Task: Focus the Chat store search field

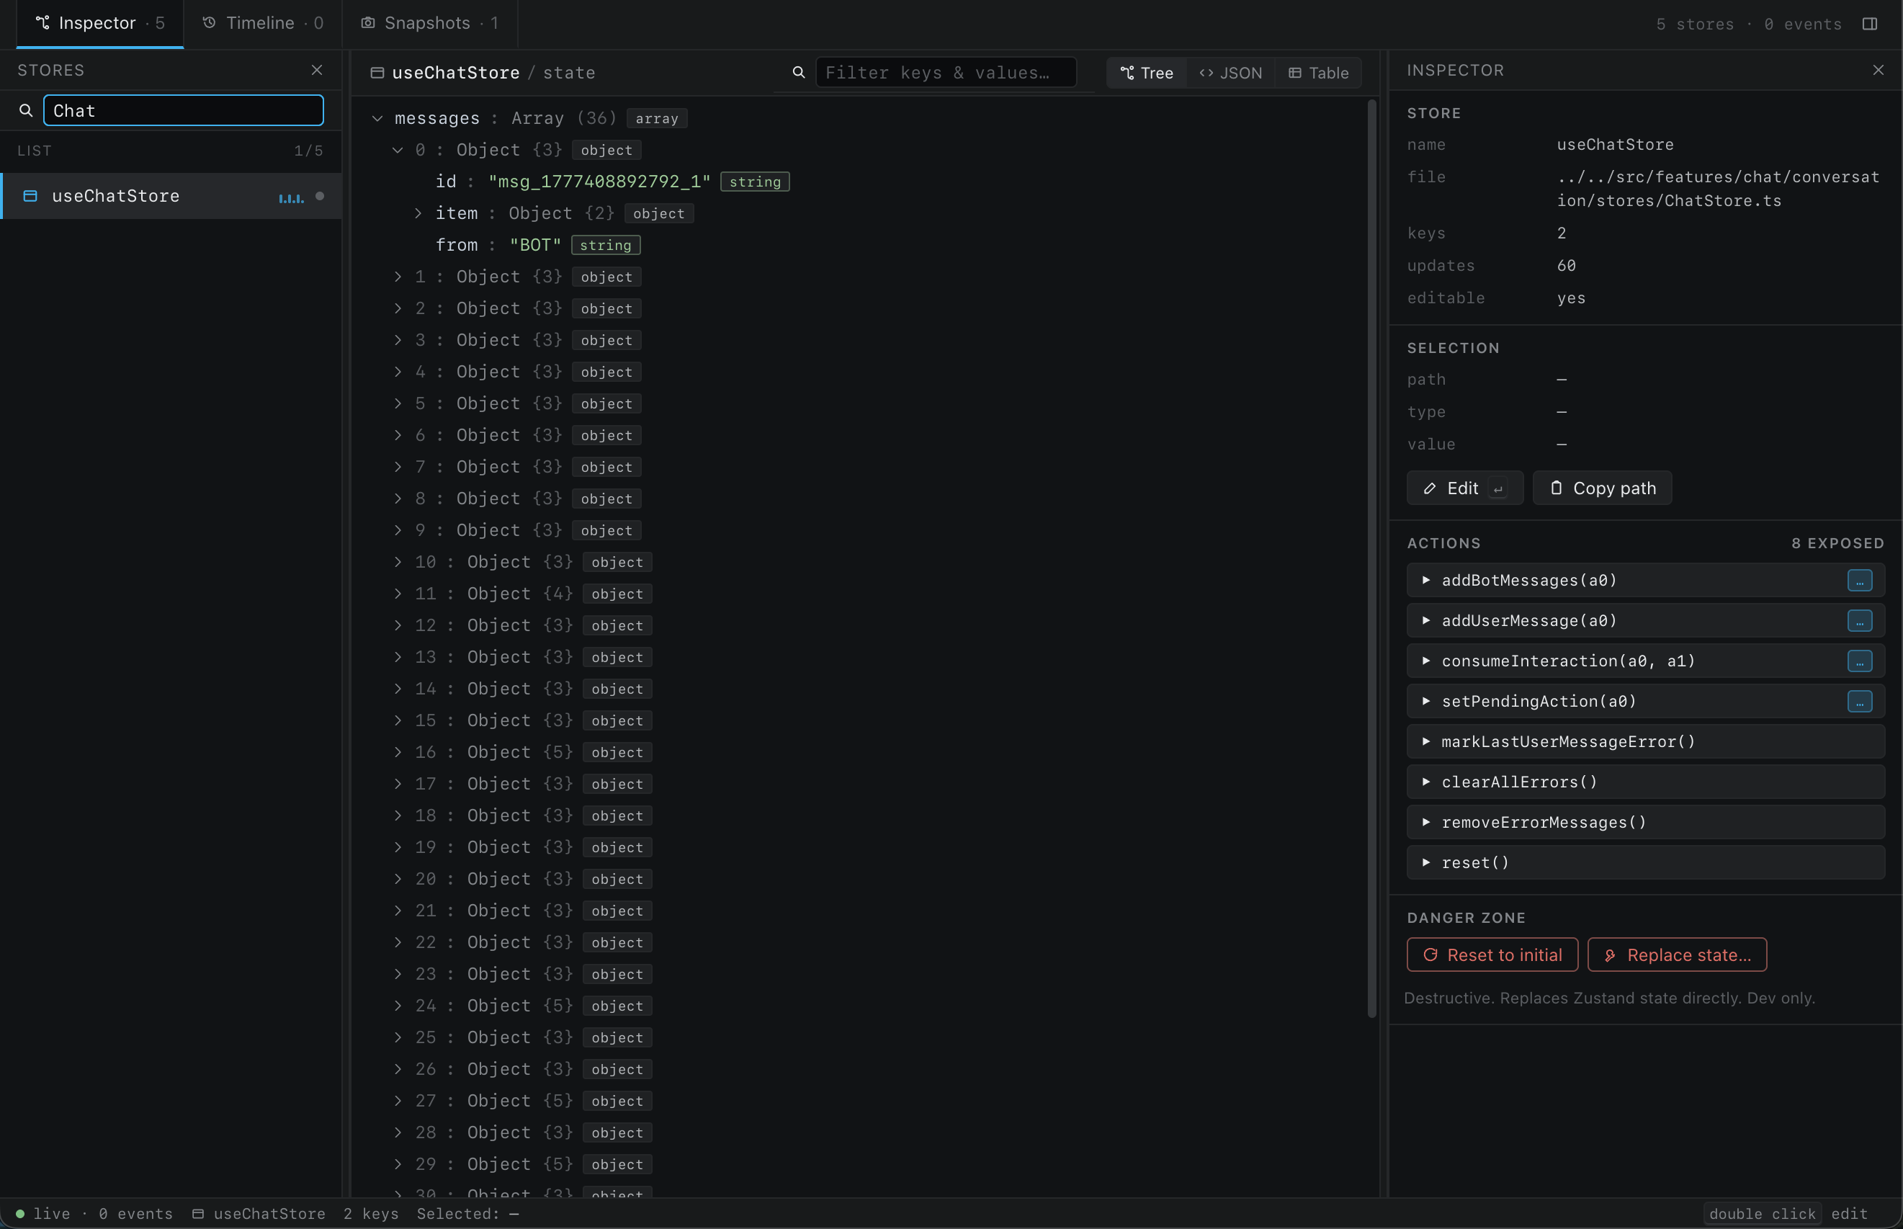Action: (x=184, y=111)
